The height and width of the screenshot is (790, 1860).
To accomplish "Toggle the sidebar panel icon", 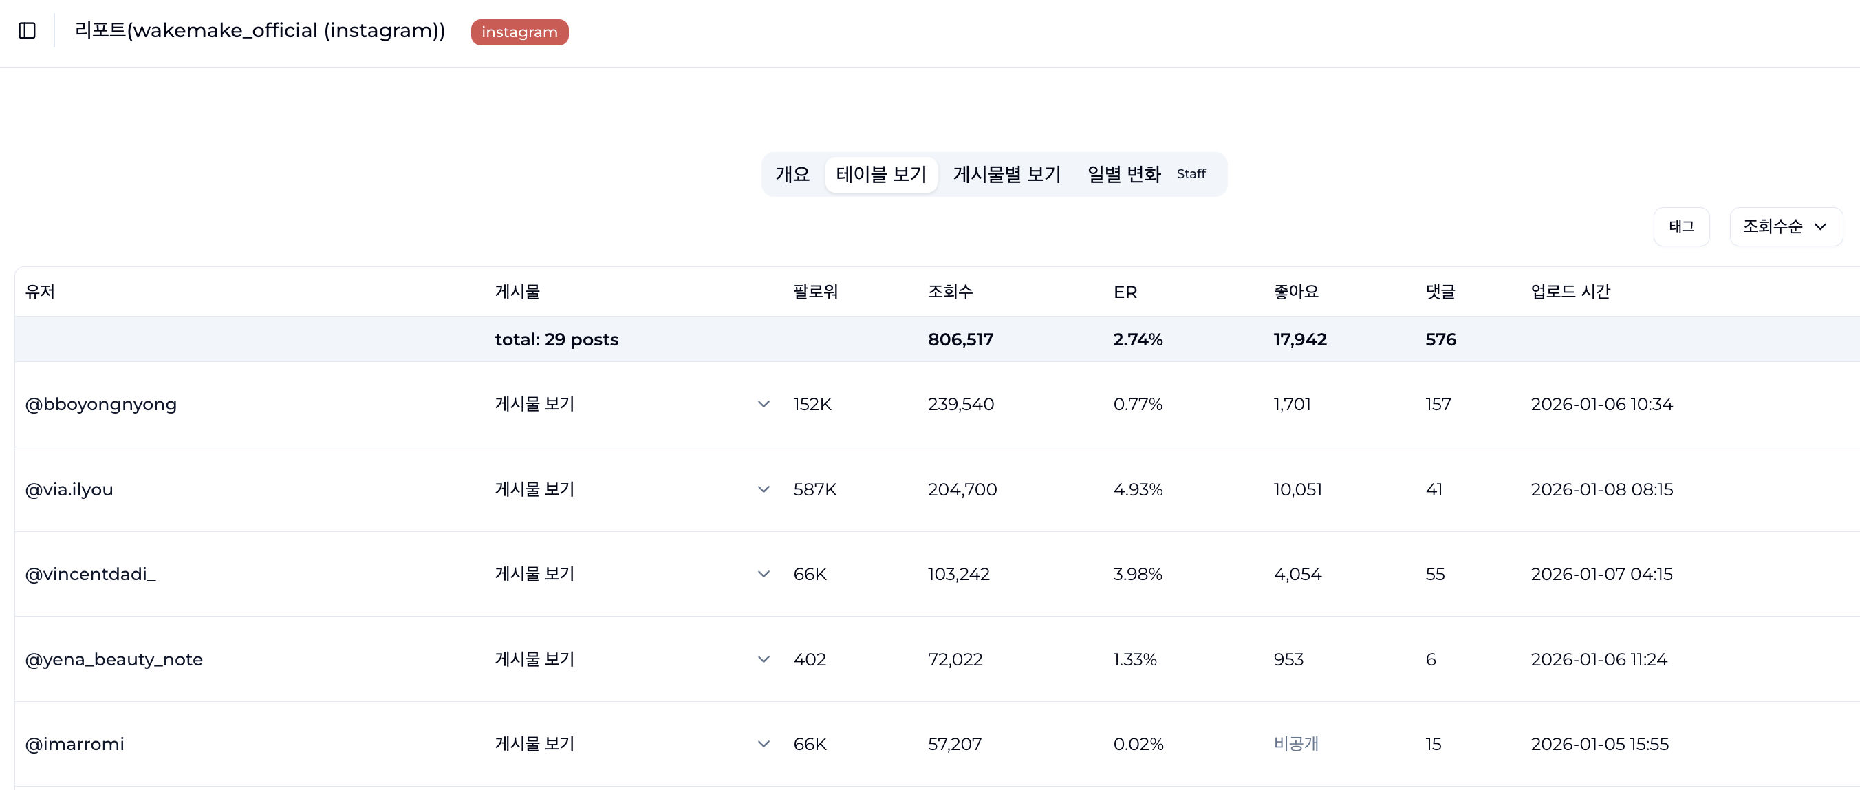I will tap(28, 31).
